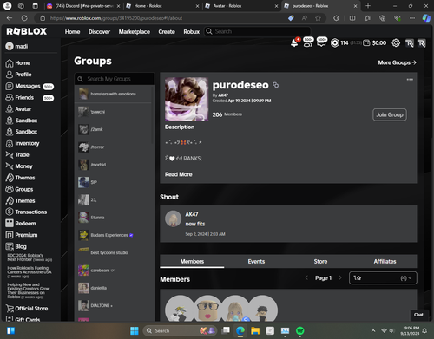This screenshot has height=339, width=434.
Task: Open File Explorer from the taskbar
Action: point(255,330)
